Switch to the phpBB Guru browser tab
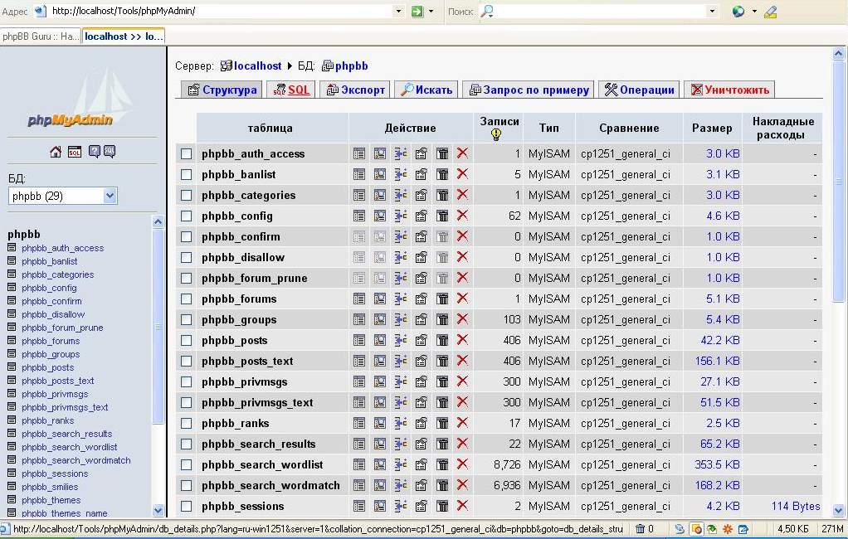 [x=41, y=36]
